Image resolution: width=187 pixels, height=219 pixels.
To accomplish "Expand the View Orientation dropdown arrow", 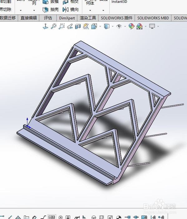I will point(100,26).
